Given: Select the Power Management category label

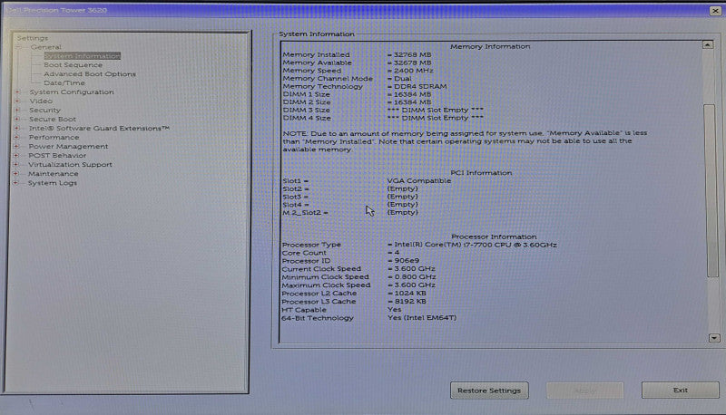Looking at the screenshot, I should pyautogui.click(x=68, y=146).
